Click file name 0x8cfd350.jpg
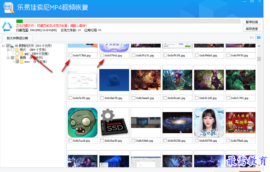Screen dimensions: 270x172 click(x=176, y=141)
